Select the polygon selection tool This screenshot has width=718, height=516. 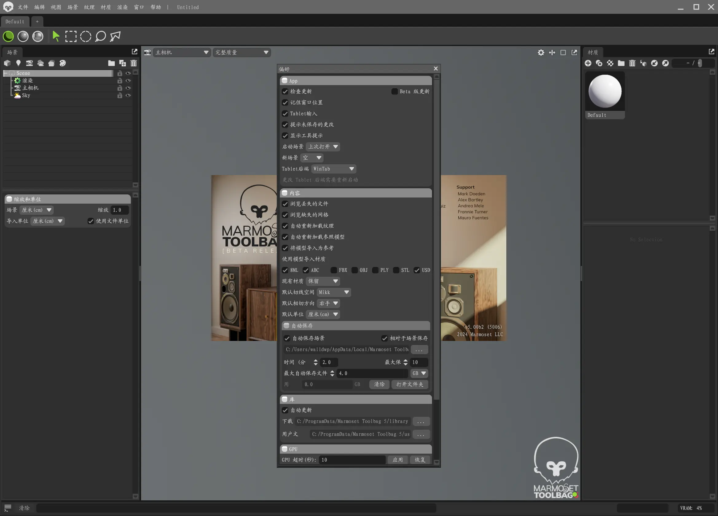115,37
